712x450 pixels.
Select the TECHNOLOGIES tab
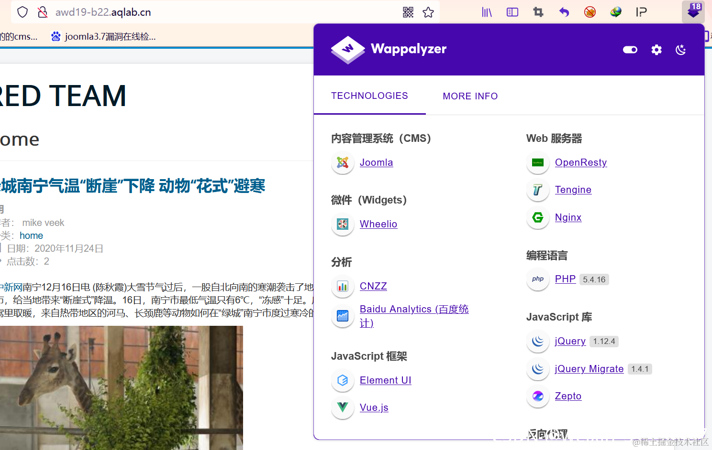pyautogui.click(x=369, y=96)
